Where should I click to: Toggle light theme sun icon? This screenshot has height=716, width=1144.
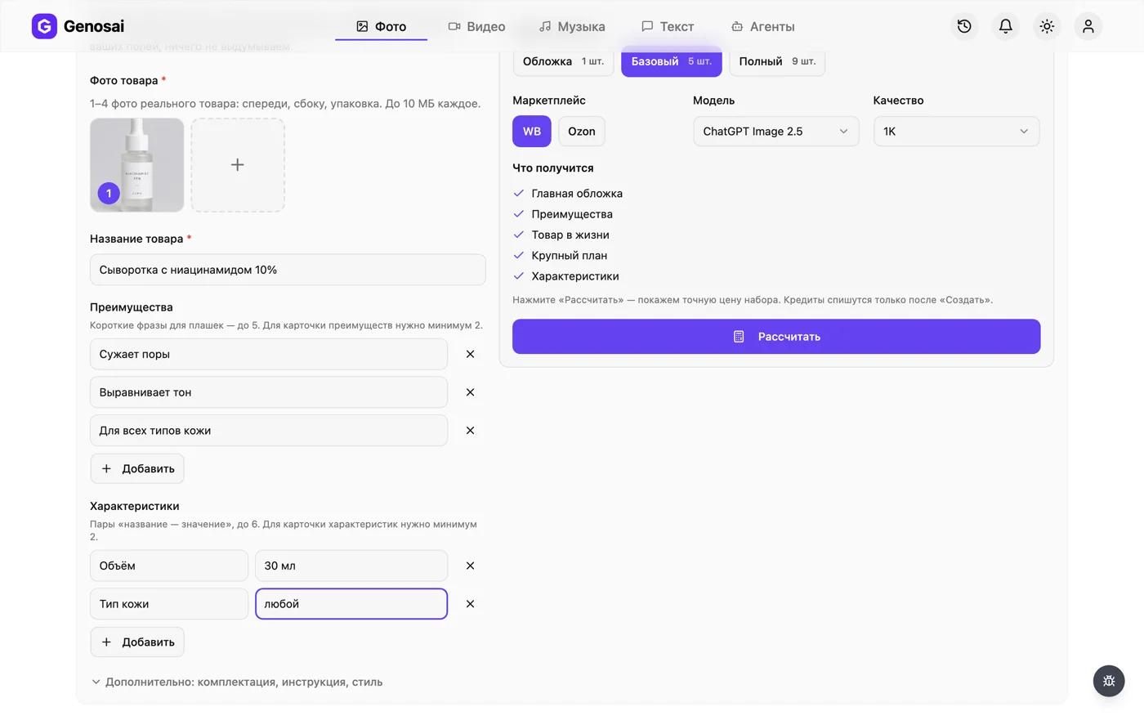click(x=1047, y=26)
